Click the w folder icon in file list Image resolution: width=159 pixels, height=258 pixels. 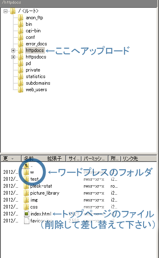[x=26, y=172]
